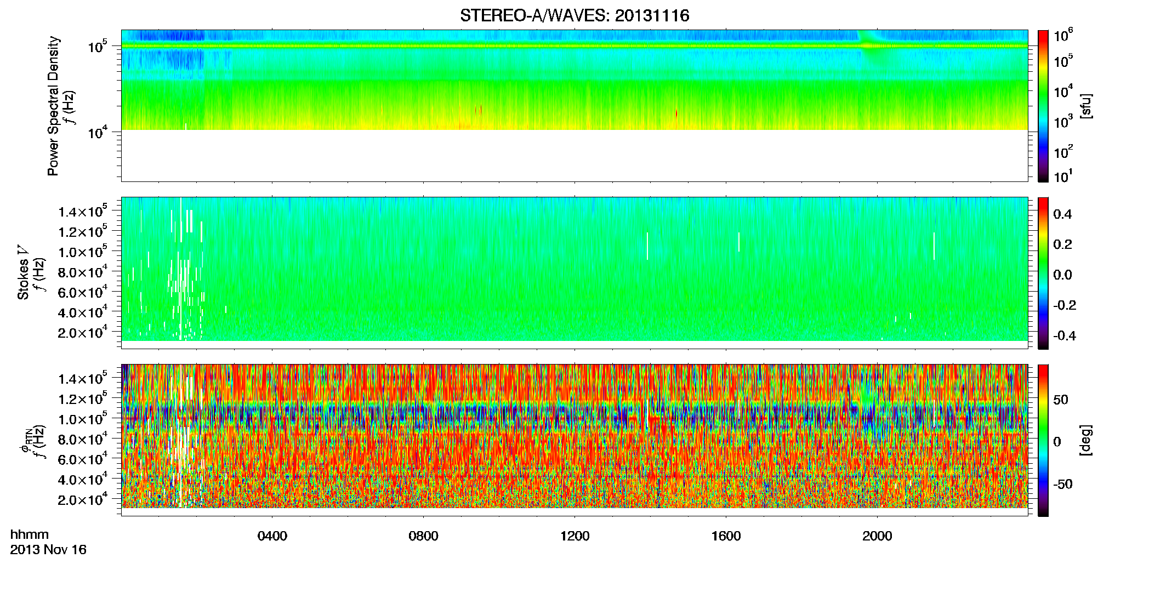The image size is (1149, 592).
Task: Click the 0.4 tick on Stokes V colorbar
Action: [1062, 214]
